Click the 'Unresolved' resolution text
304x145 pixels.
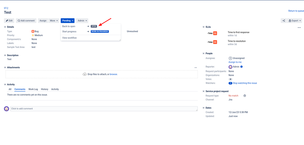(132, 31)
